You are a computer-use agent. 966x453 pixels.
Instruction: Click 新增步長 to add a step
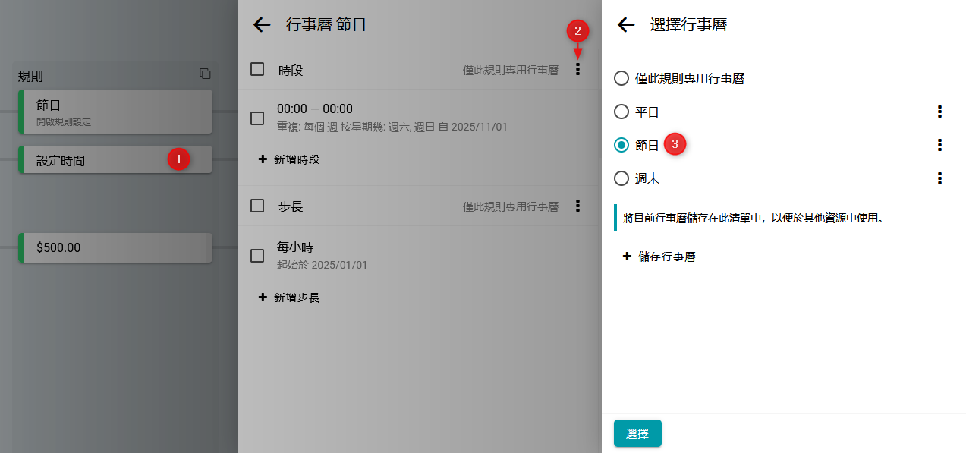(x=289, y=297)
